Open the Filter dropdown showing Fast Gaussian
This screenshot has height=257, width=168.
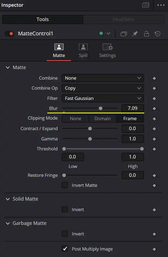(103, 98)
